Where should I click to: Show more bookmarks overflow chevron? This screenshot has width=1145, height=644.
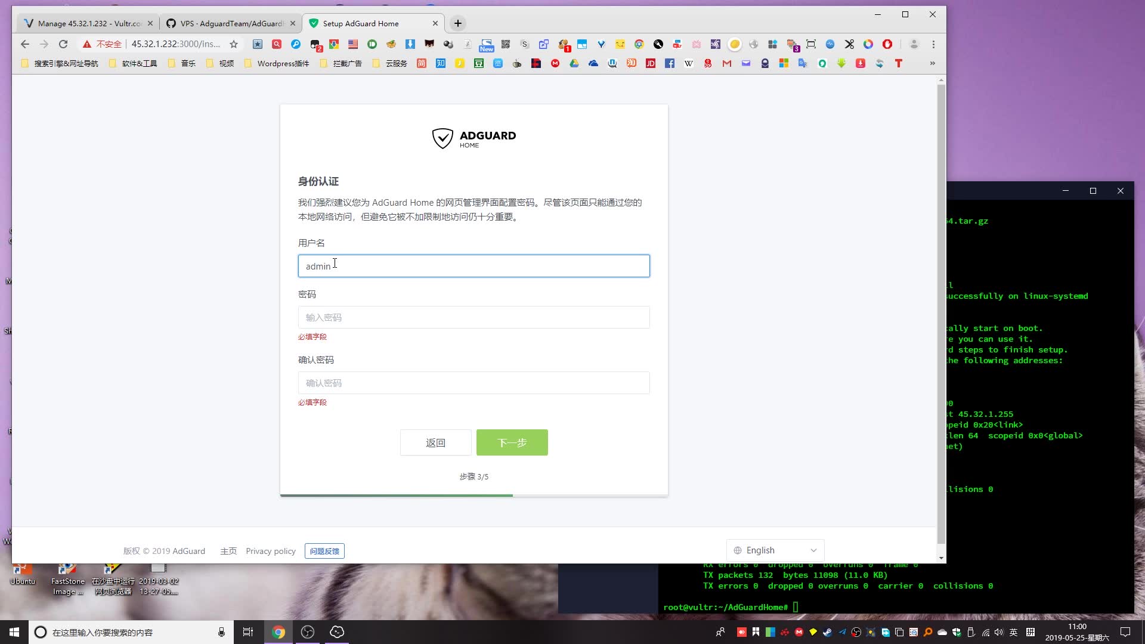tap(932, 63)
